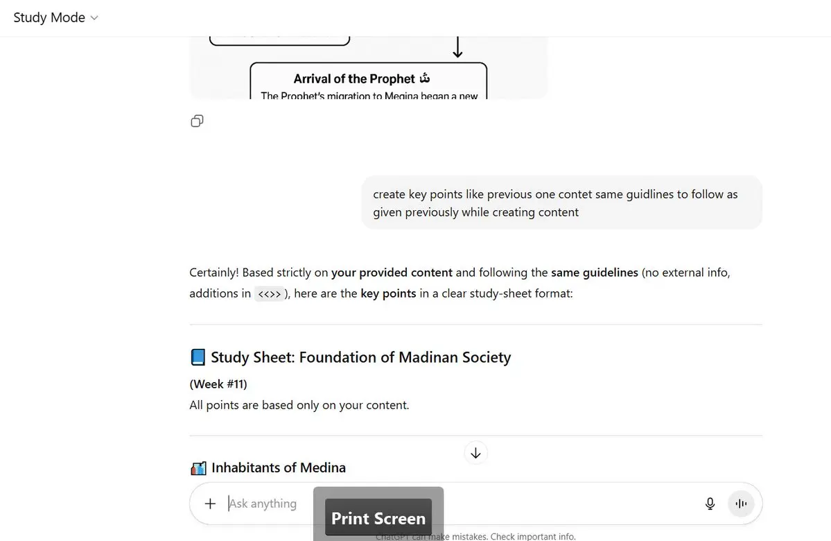
Task: Jump to latest with the down-arrow button
Action: [475, 453]
